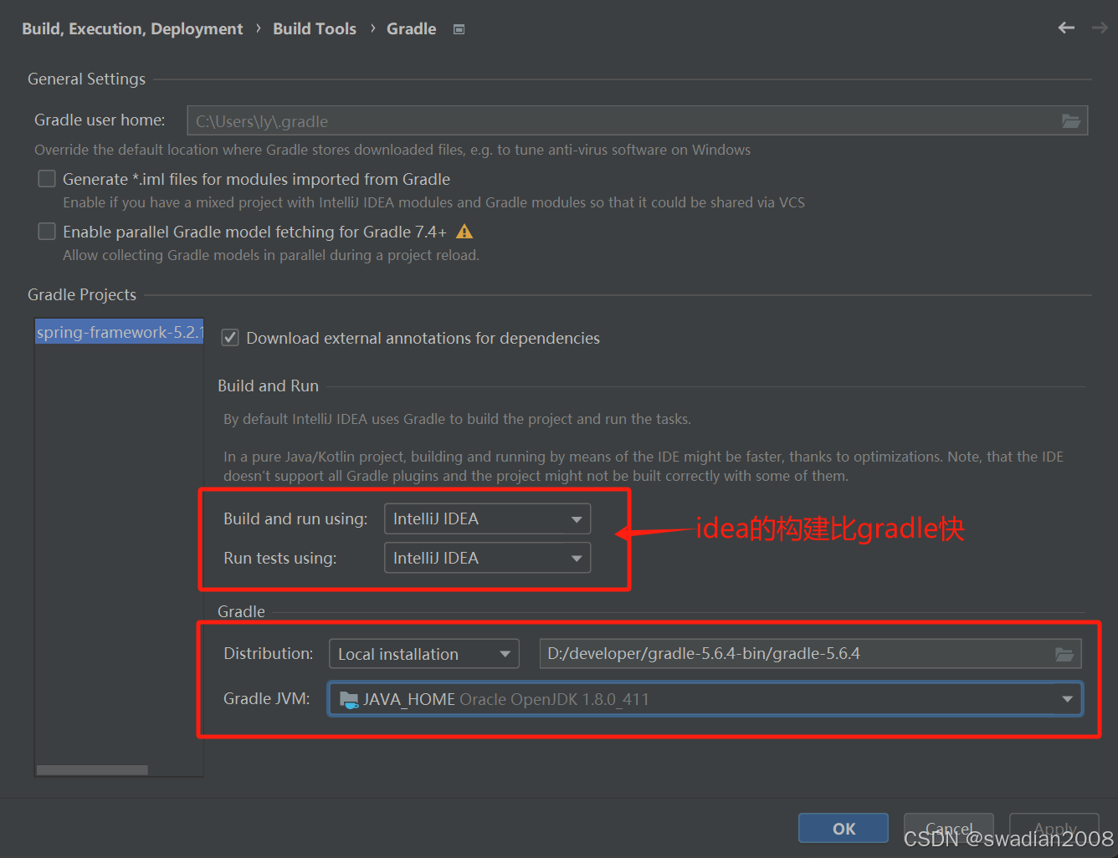Image resolution: width=1118 pixels, height=858 pixels.
Task: Click the screen icon next to Gradle breadcrumb
Action: tap(459, 28)
